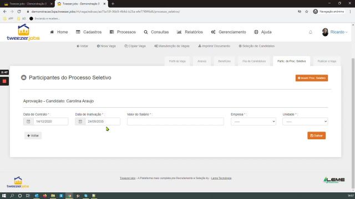Stop the screen recording with red button
The height and width of the screenshot is (199, 355).
click(x=4, y=81)
